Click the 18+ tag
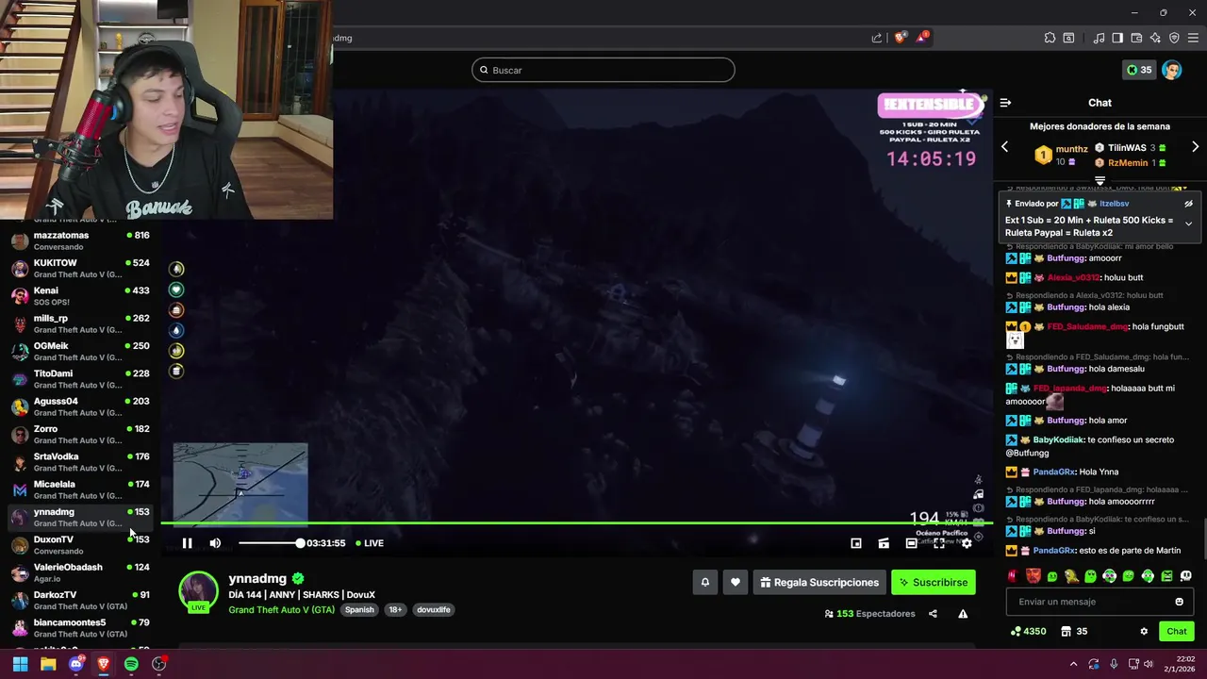This screenshot has height=679, width=1207. coord(395,610)
